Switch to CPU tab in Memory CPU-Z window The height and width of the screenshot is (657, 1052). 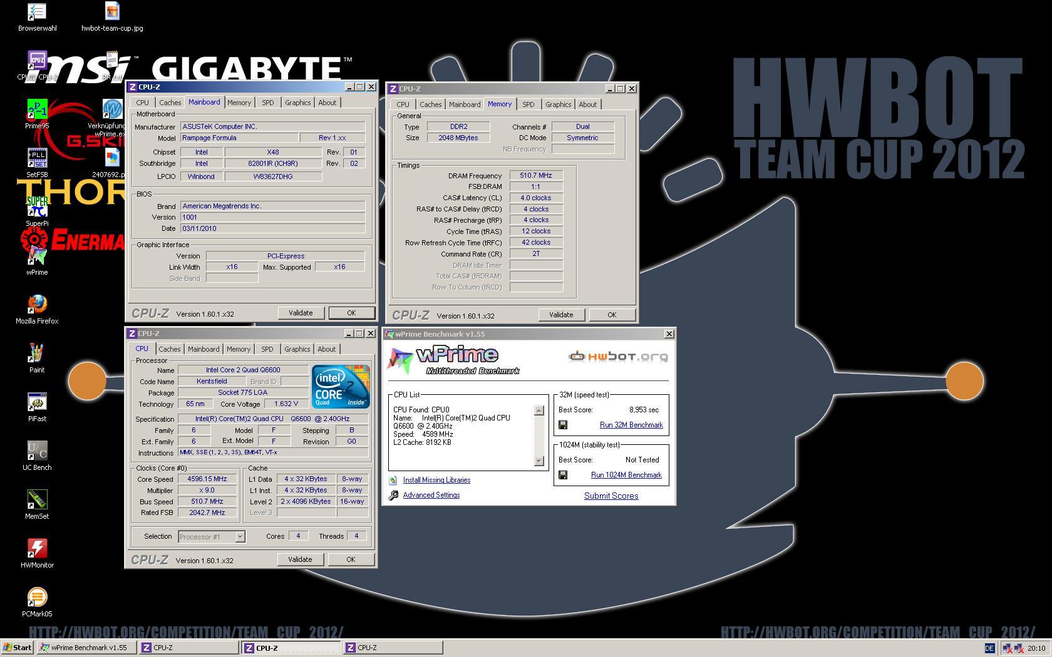403,104
